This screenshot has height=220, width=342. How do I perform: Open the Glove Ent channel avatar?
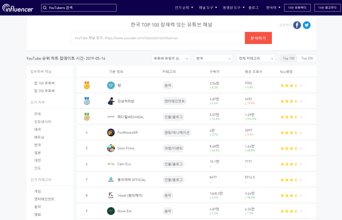point(111,211)
